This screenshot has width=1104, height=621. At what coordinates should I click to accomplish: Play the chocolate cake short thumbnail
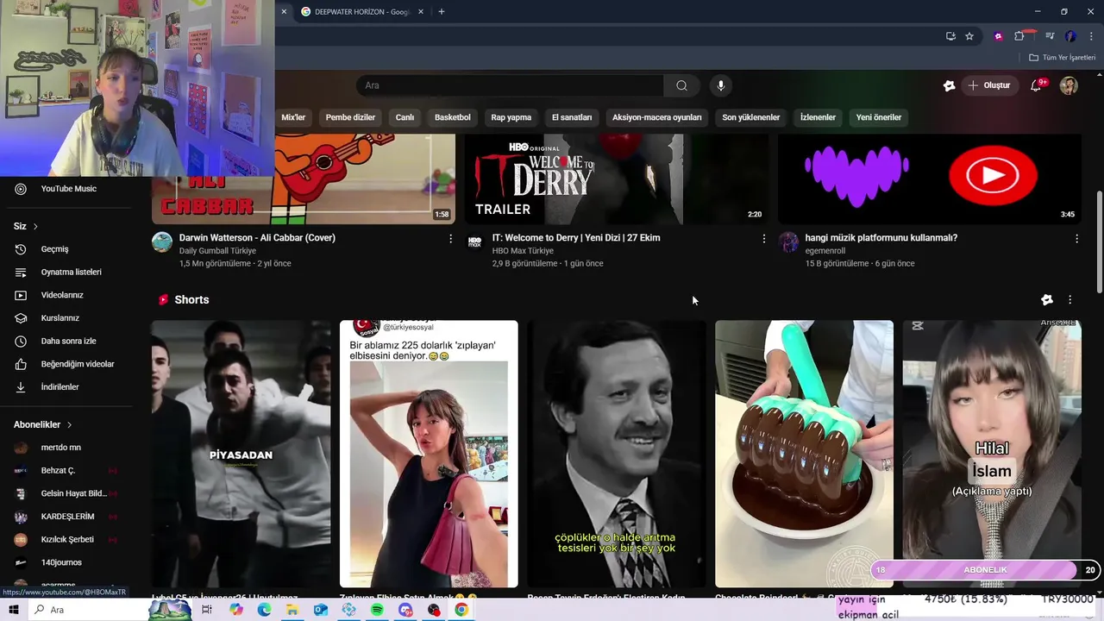coord(804,454)
